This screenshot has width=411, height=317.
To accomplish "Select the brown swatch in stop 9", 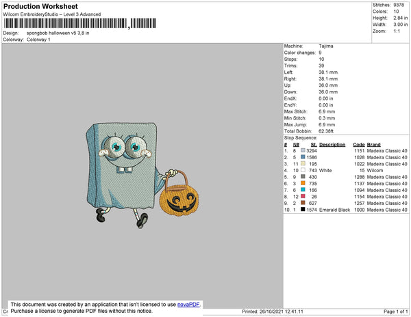I will pos(303,203).
